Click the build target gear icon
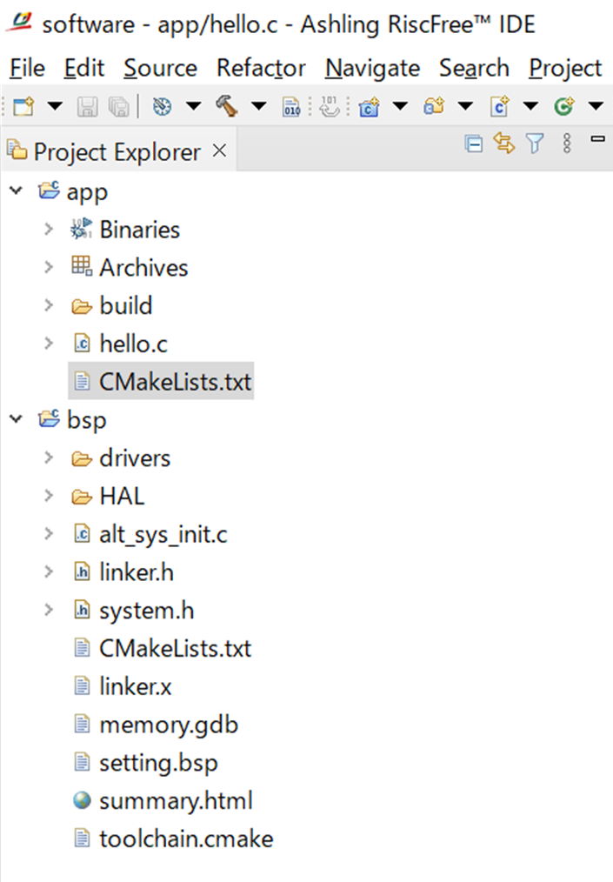 162,106
